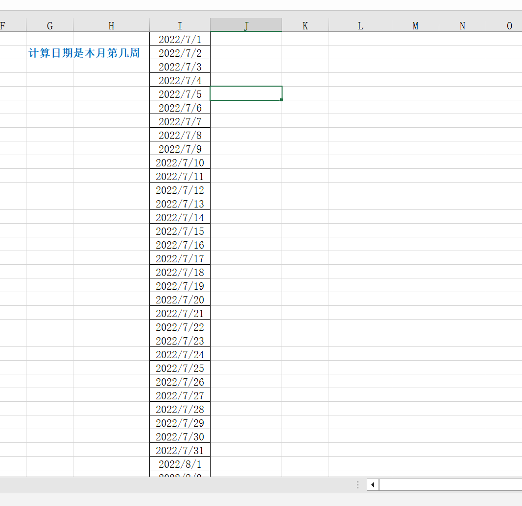This screenshot has height=506, width=522.
Task: Select column H header
Action: [x=111, y=25]
